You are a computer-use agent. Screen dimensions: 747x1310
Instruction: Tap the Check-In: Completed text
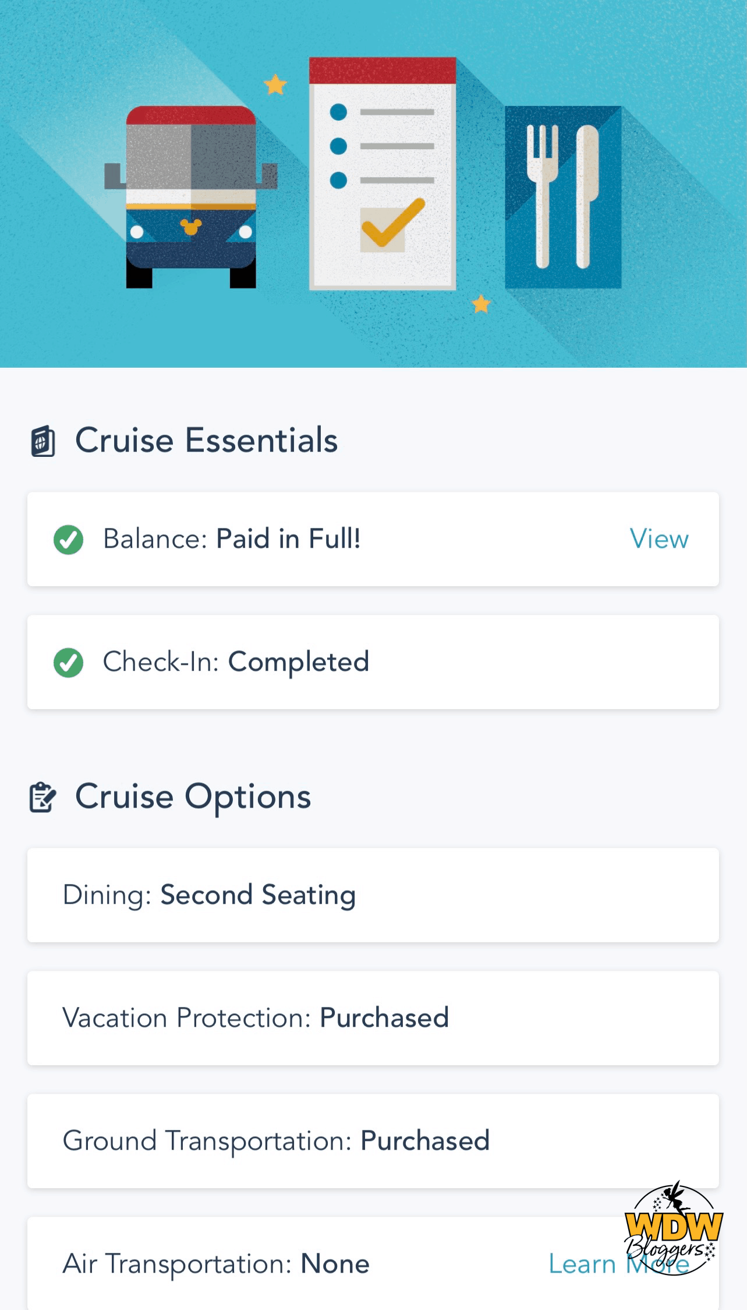point(236,662)
